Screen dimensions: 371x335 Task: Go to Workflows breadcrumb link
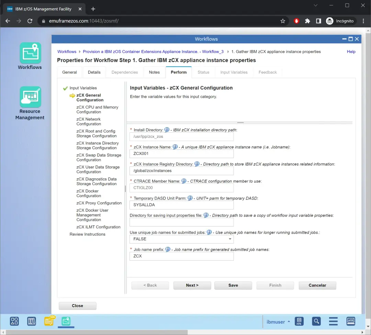[x=67, y=51]
